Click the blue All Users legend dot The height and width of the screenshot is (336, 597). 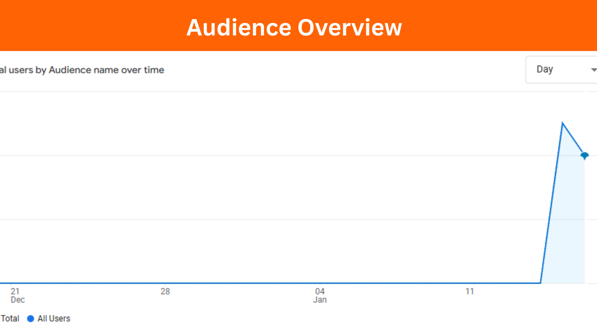(30, 319)
